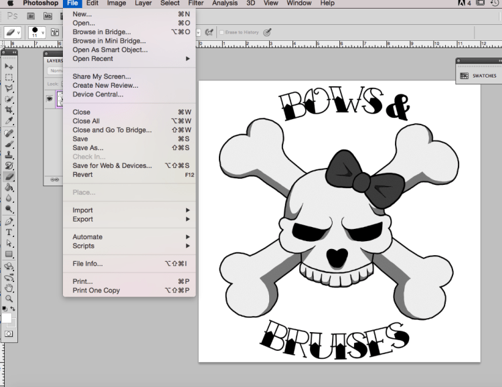Screen dimensions: 502x387
Task: Choose Save for Web & Devices
Action: tap(112, 165)
